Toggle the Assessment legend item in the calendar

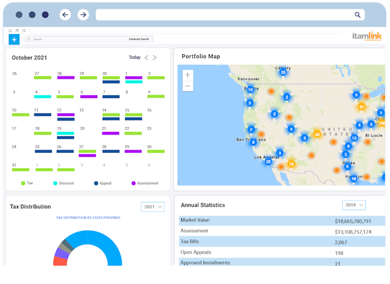tap(145, 183)
